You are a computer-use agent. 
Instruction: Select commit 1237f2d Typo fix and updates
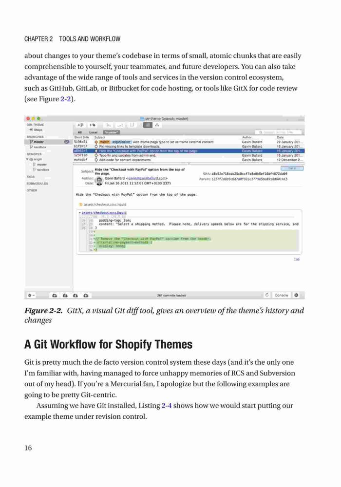pyautogui.click(x=189, y=155)
